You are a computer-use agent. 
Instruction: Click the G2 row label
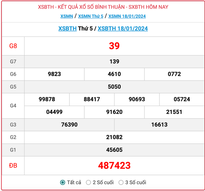13,137
